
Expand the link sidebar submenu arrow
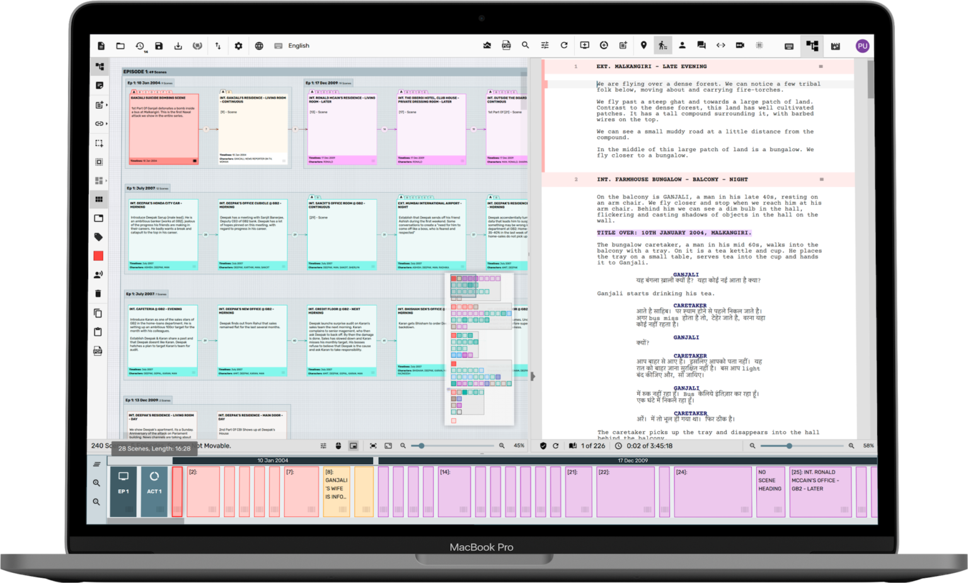pyautogui.click(x=107, y=124)
